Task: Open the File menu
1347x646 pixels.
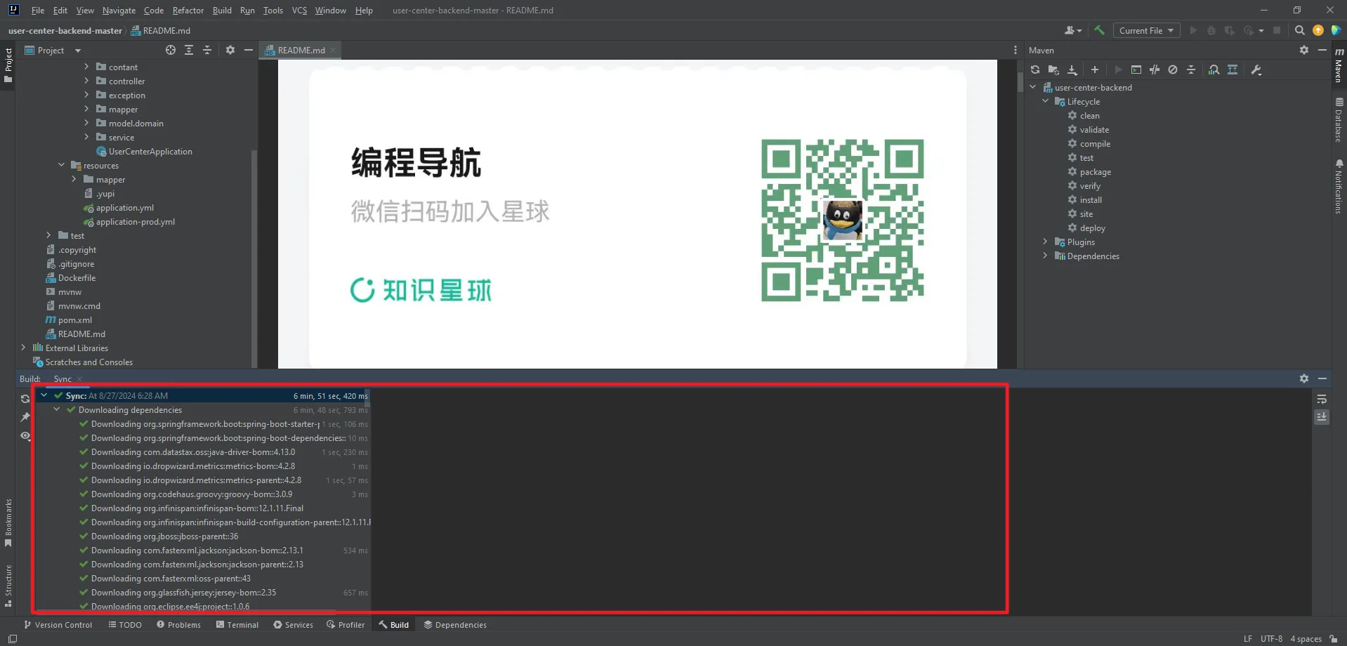Action: (x=38, y=10)
